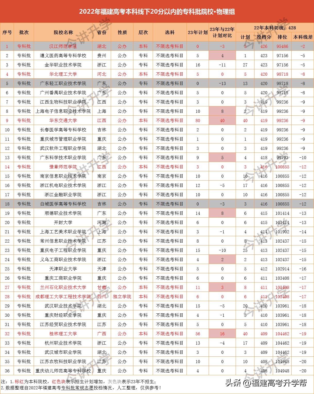Click '白城医学高等专科学校' in gray row
This screenshot has width=314, height=394.
(x=63, y=204)
